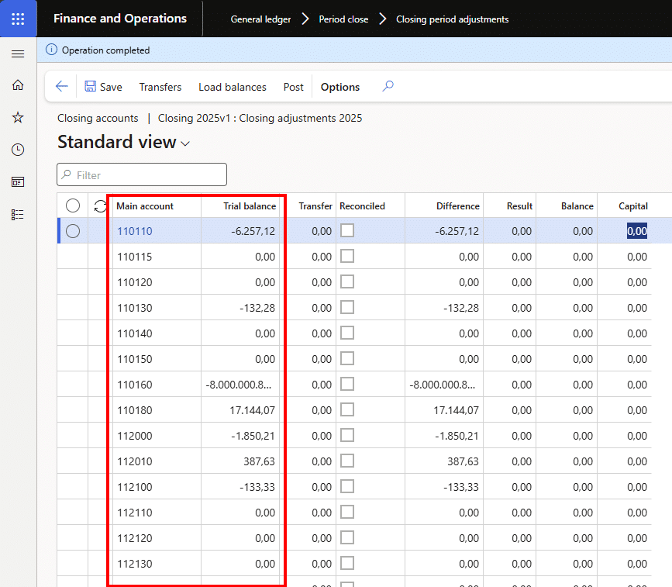Open main account link 110110
The height and width of the screenshot is (587, 672).
click(135, 231)
